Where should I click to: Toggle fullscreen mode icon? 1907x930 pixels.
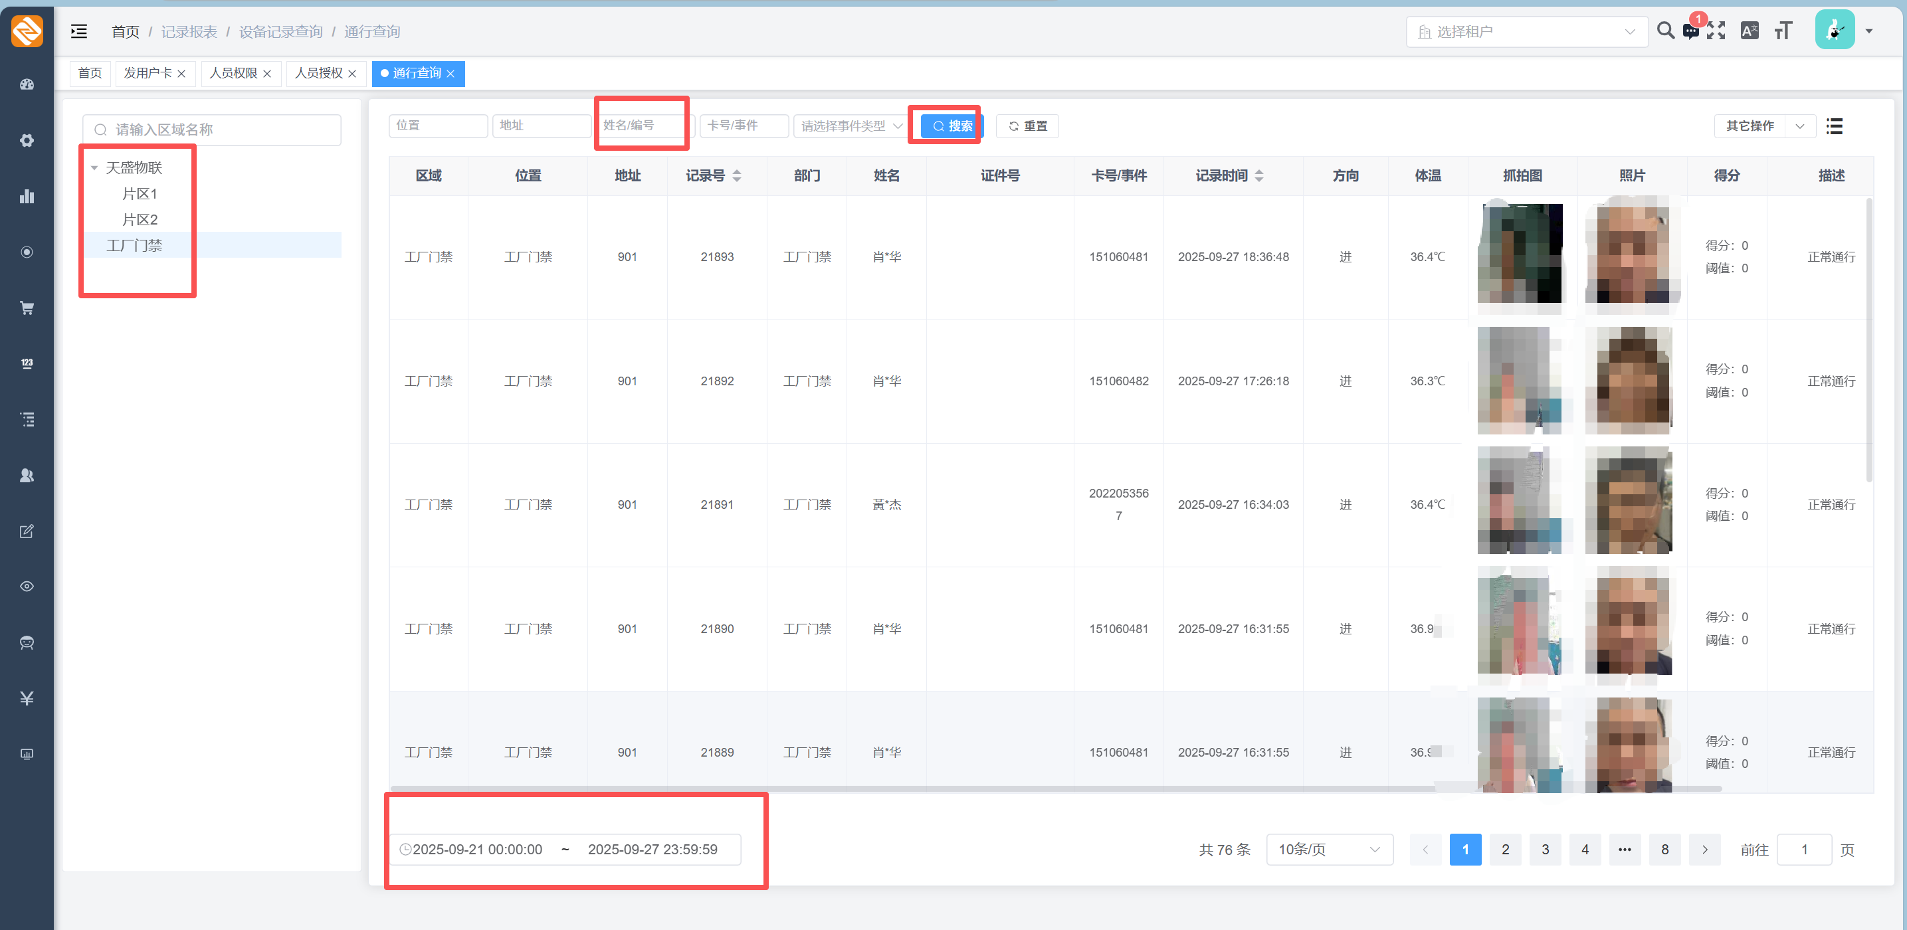tap(1716, 31)
